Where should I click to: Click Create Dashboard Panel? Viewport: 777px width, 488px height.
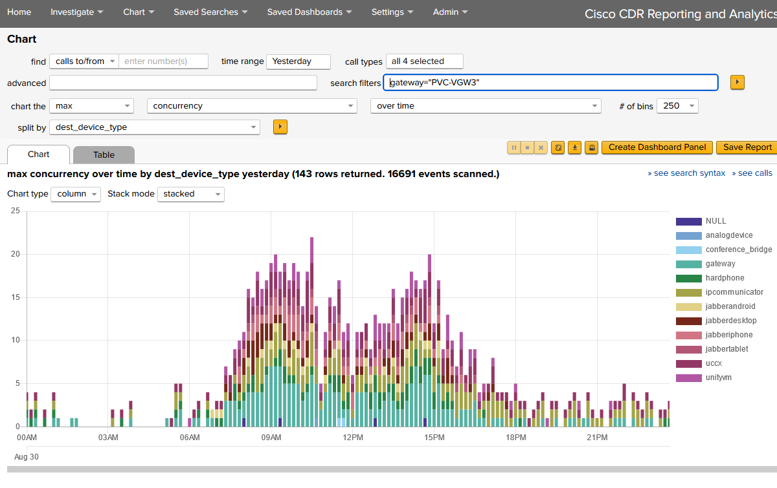click(657, 147)
